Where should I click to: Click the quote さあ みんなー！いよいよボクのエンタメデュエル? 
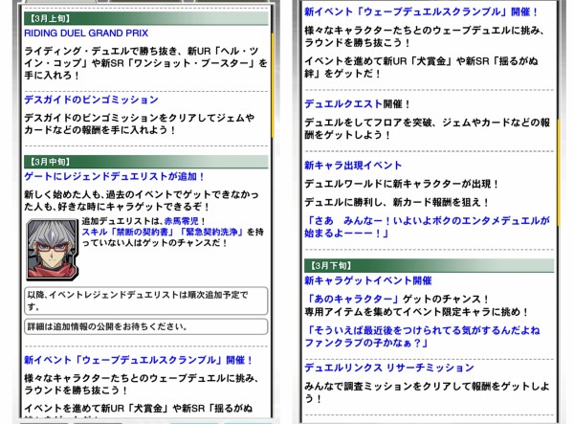[x=427, y=227]
